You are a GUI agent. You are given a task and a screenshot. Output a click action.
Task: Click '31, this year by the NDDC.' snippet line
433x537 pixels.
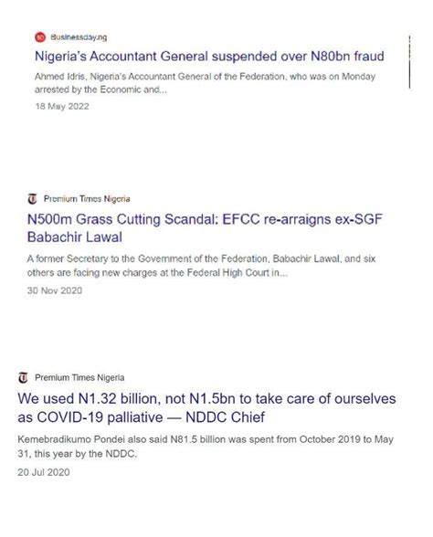pyautogui.click(x=77, y=453)
